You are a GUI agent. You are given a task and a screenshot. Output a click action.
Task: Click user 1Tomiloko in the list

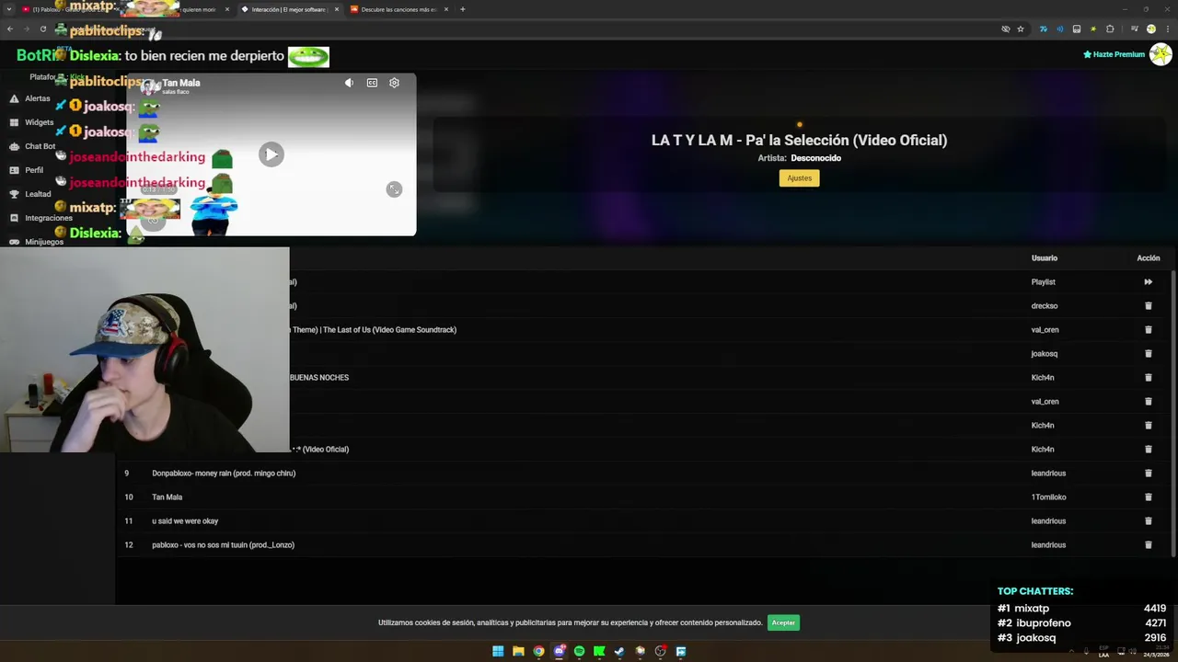pyautogui.click(x=1048, y=497)
